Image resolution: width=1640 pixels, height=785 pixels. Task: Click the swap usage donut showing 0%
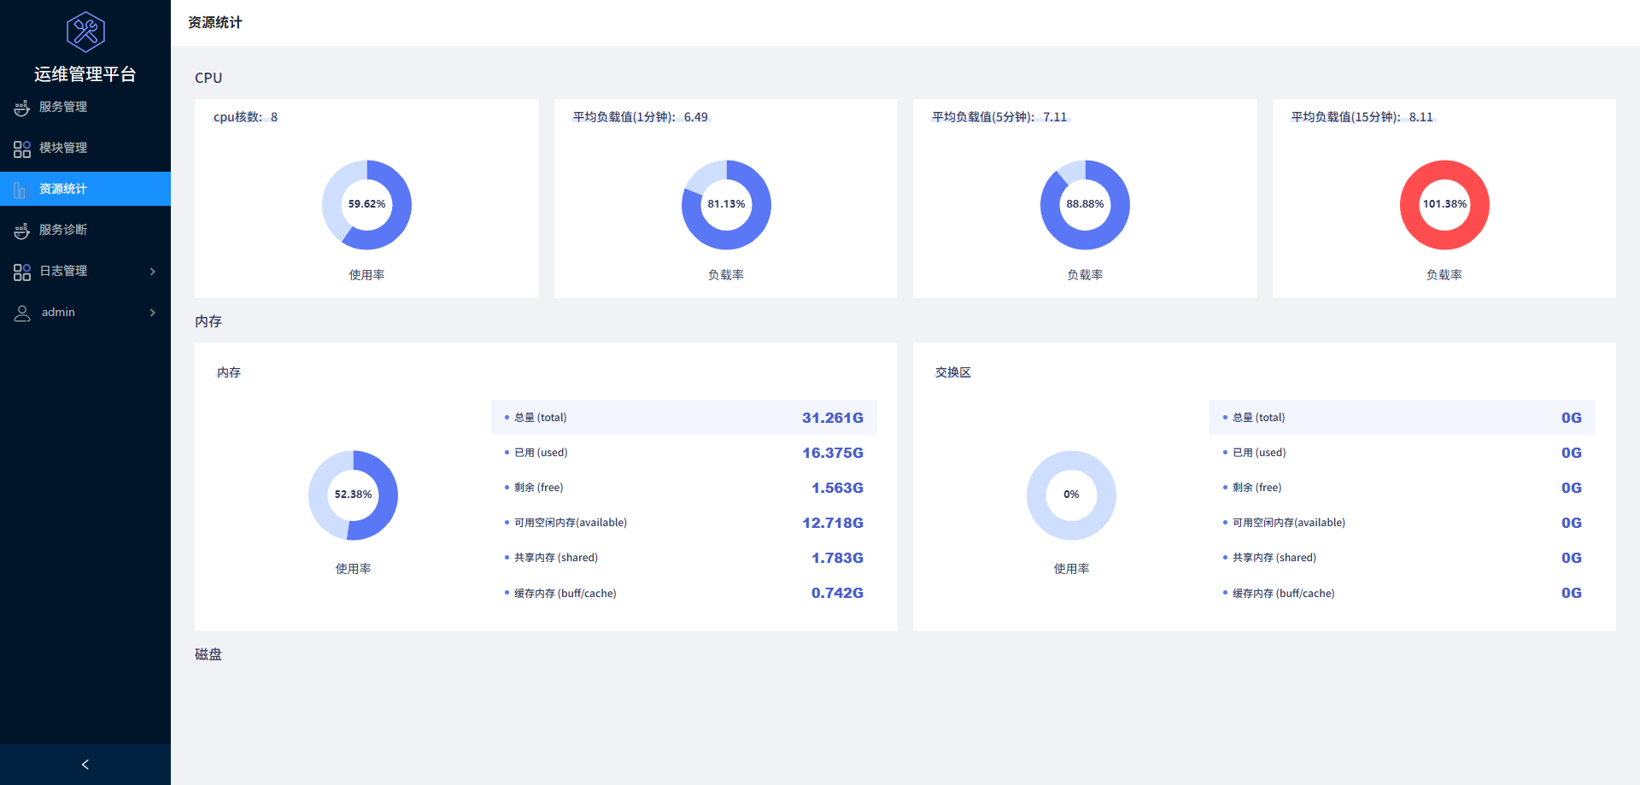(x=1071, y=495)
